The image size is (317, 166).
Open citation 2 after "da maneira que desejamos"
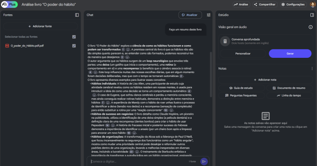coord(122,57)
